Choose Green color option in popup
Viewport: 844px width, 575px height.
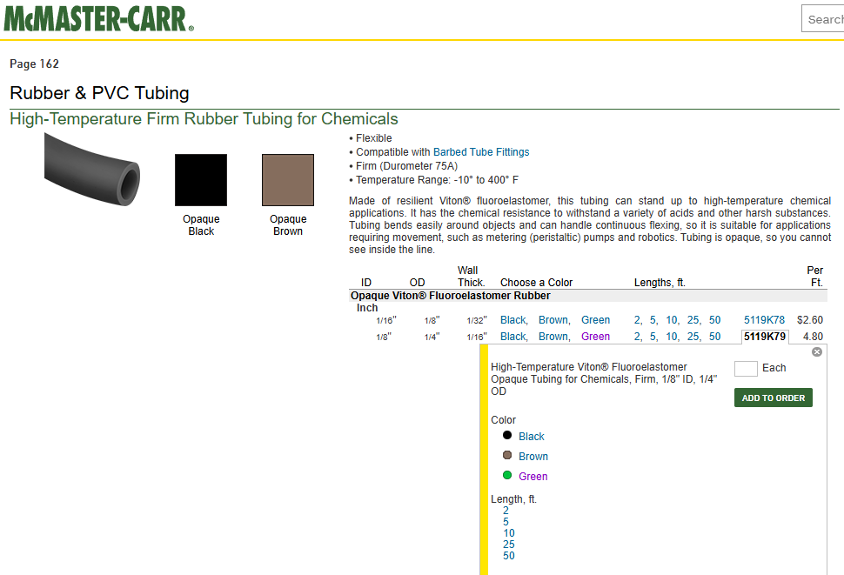(x=533, y=477)
